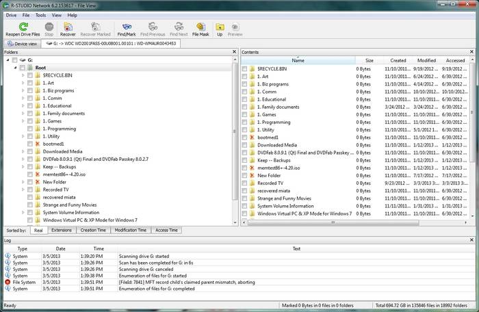
Task: Click the File Mask toolbar icon
Action: pos(200,27)
